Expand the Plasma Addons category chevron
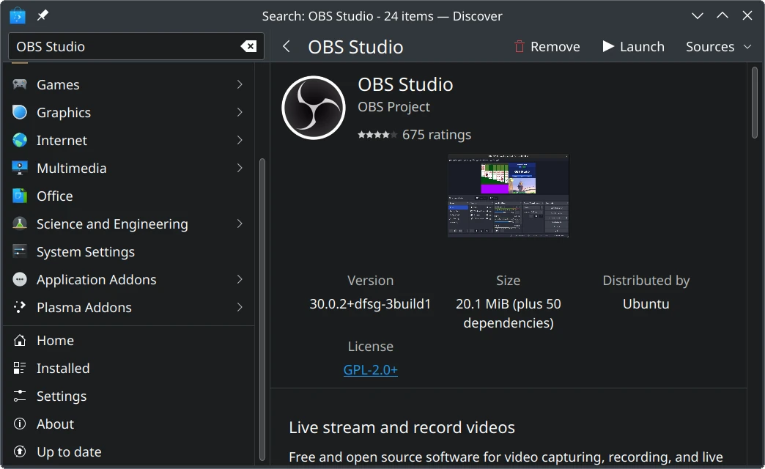Viewport: 765px width, 469px height. click(240, 307)
